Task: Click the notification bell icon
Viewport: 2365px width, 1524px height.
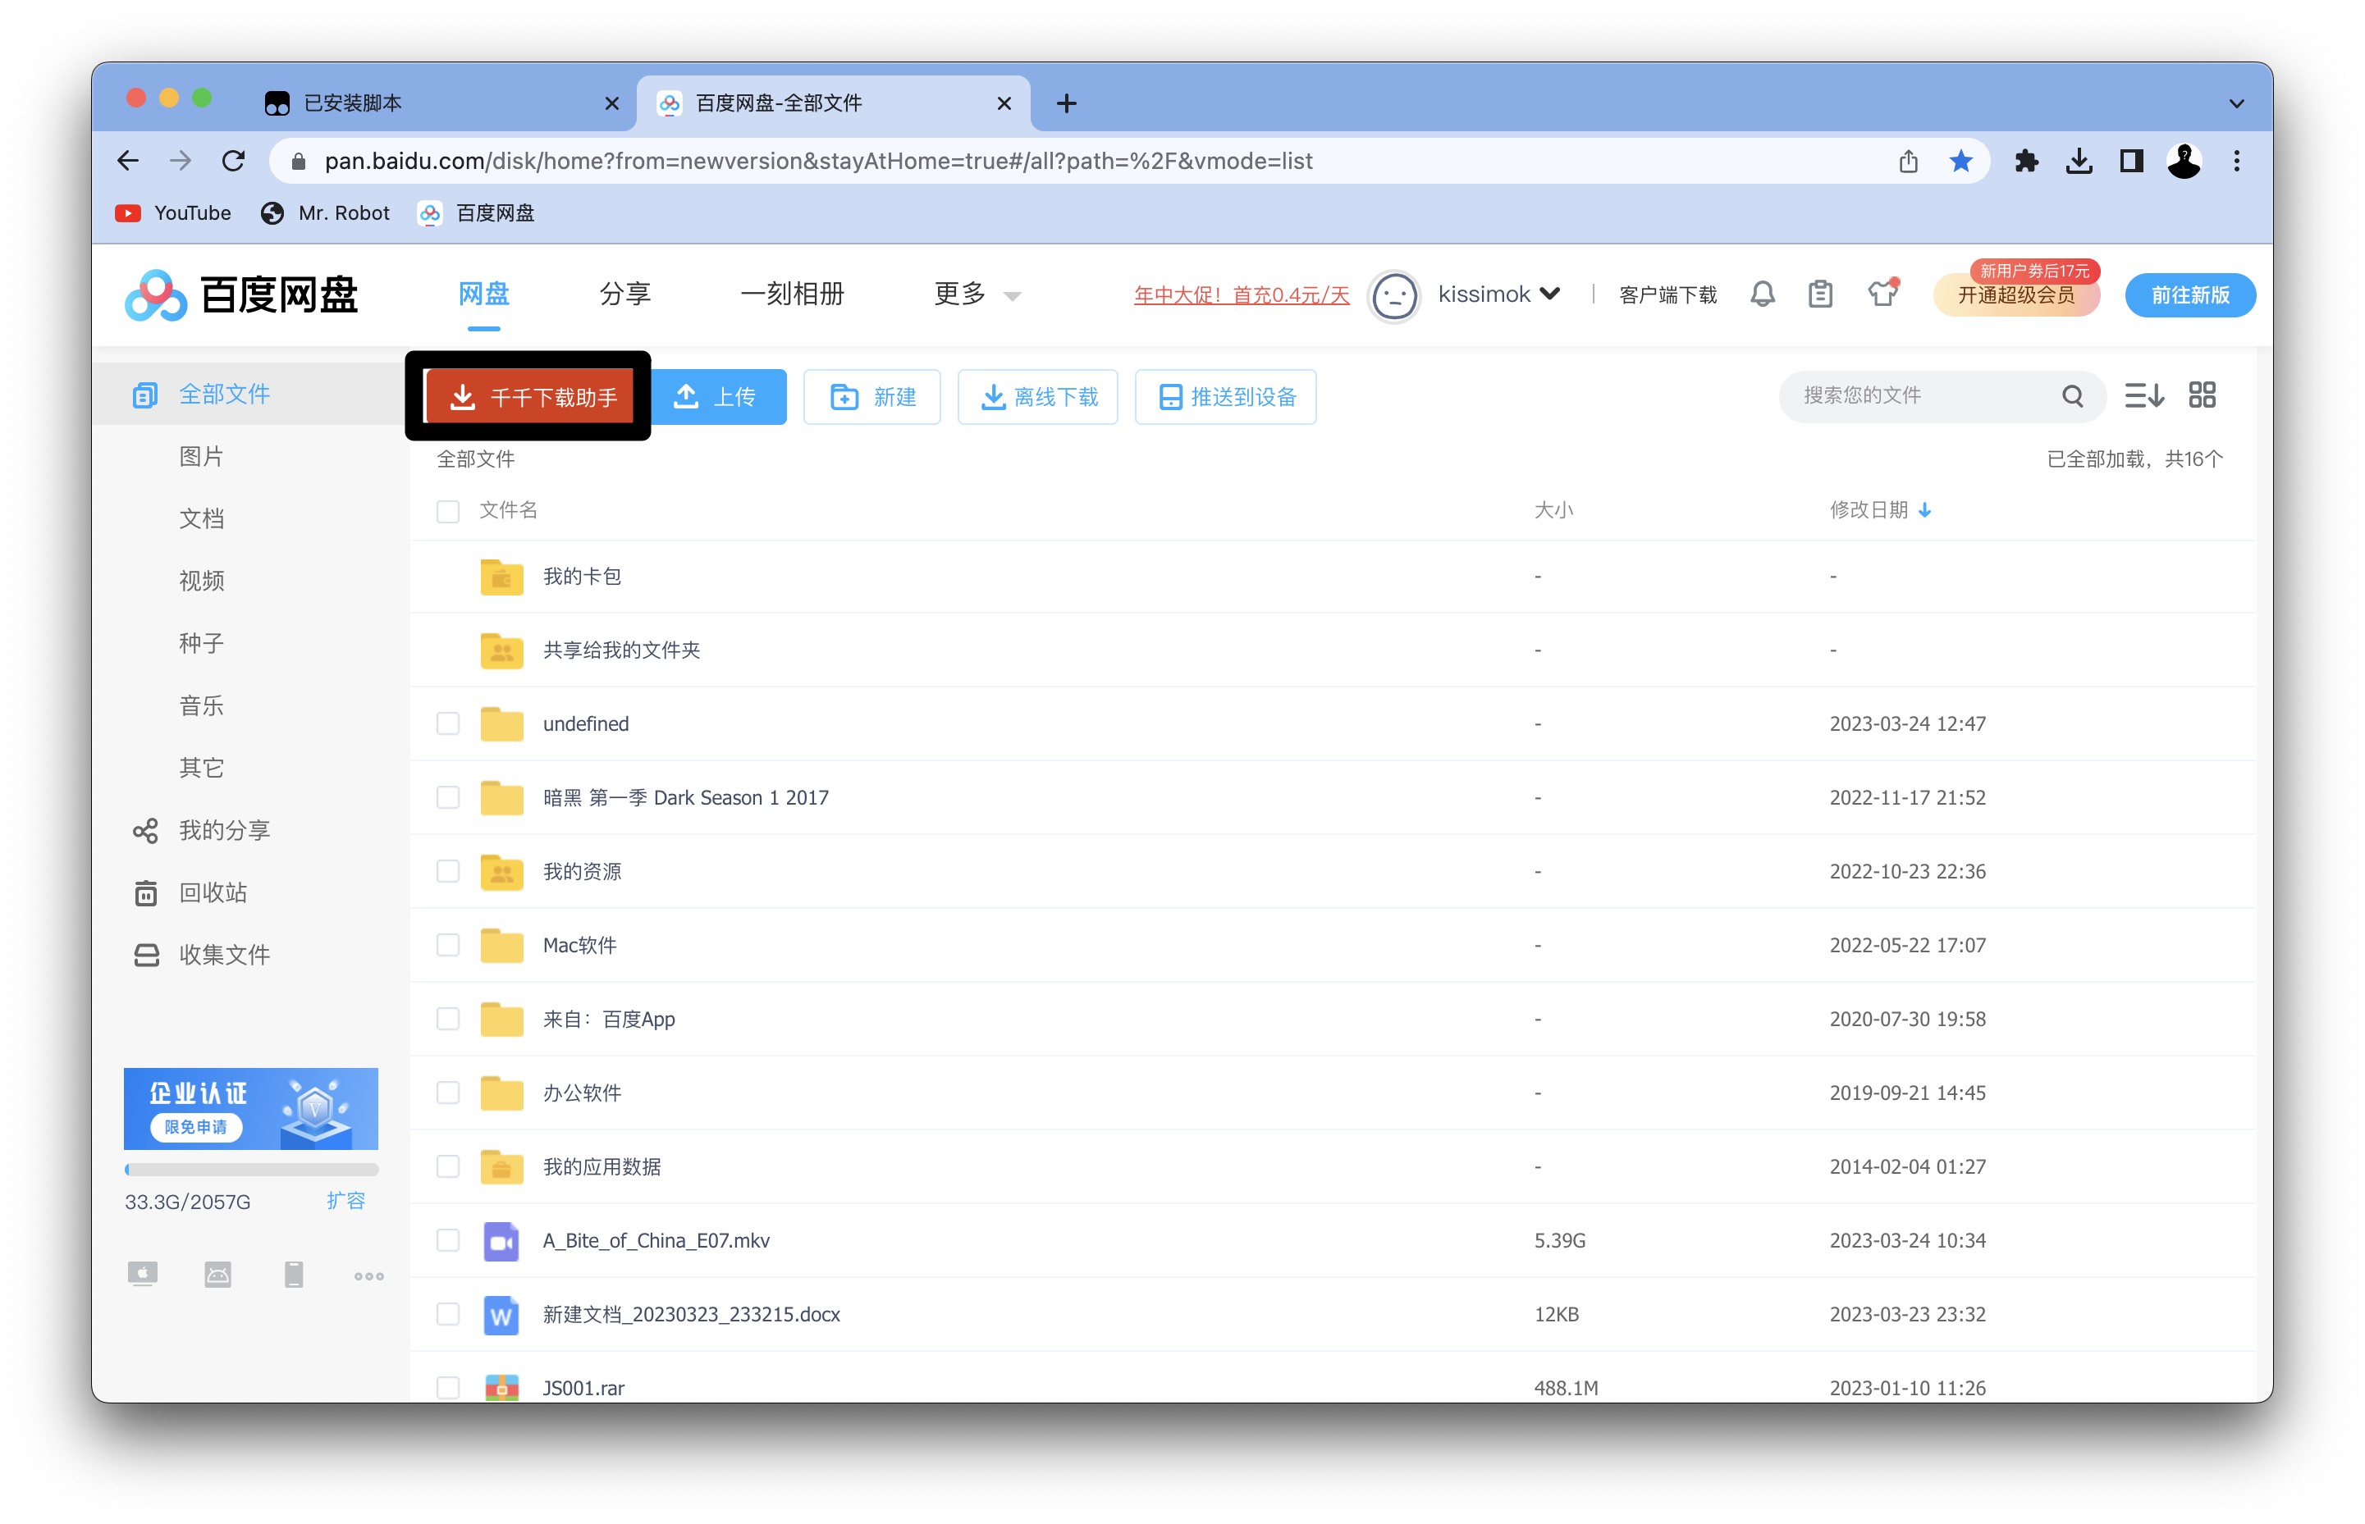Action: (1762, 294)
